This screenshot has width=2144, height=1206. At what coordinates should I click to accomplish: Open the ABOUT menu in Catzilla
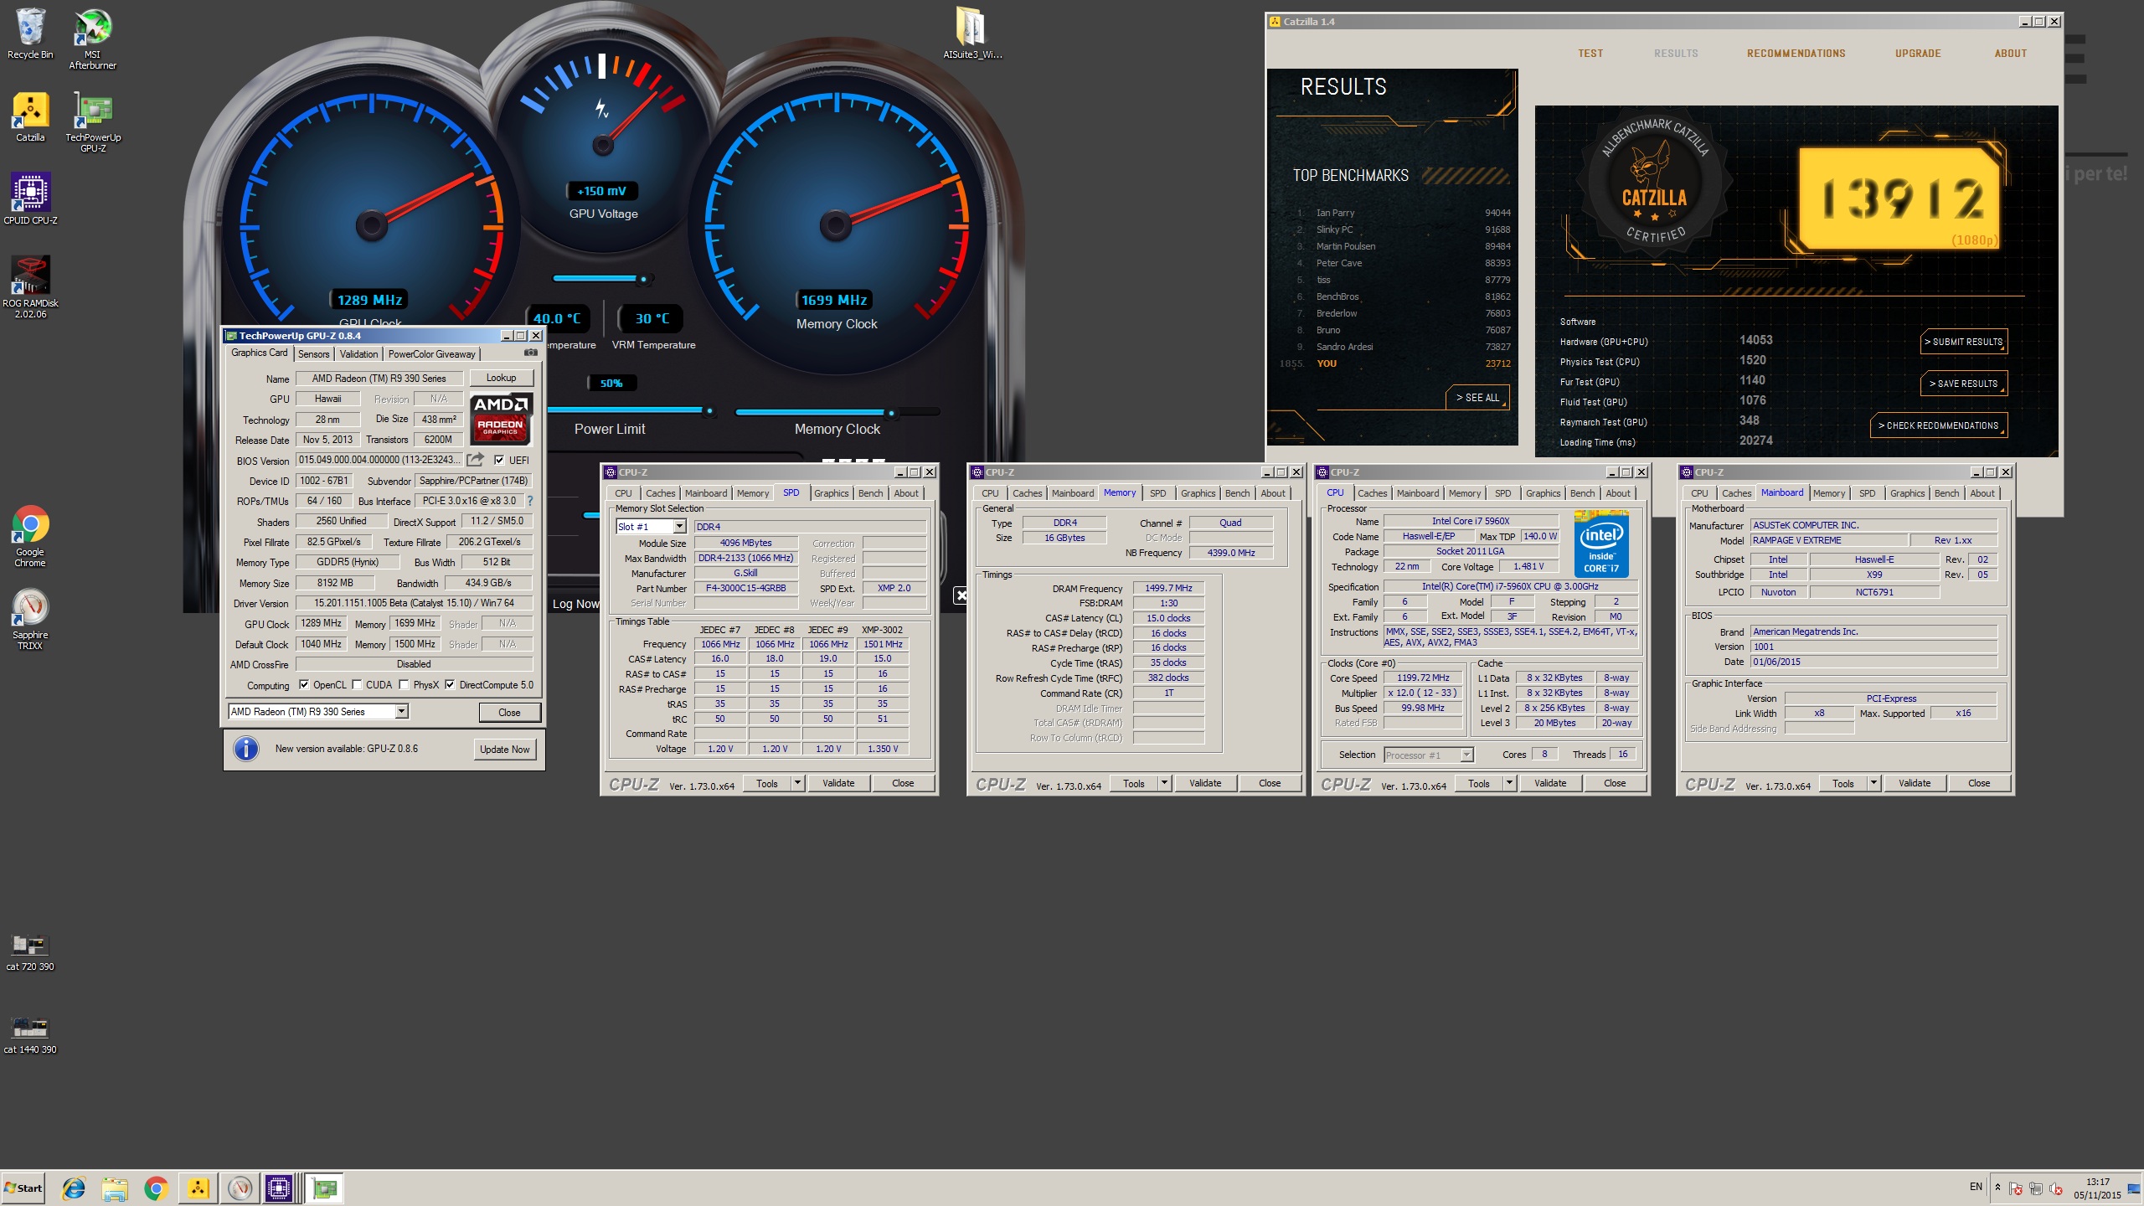point(2010,54)
